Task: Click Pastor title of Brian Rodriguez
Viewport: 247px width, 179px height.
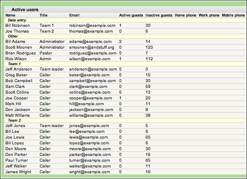Action: [x=46, y=53]
